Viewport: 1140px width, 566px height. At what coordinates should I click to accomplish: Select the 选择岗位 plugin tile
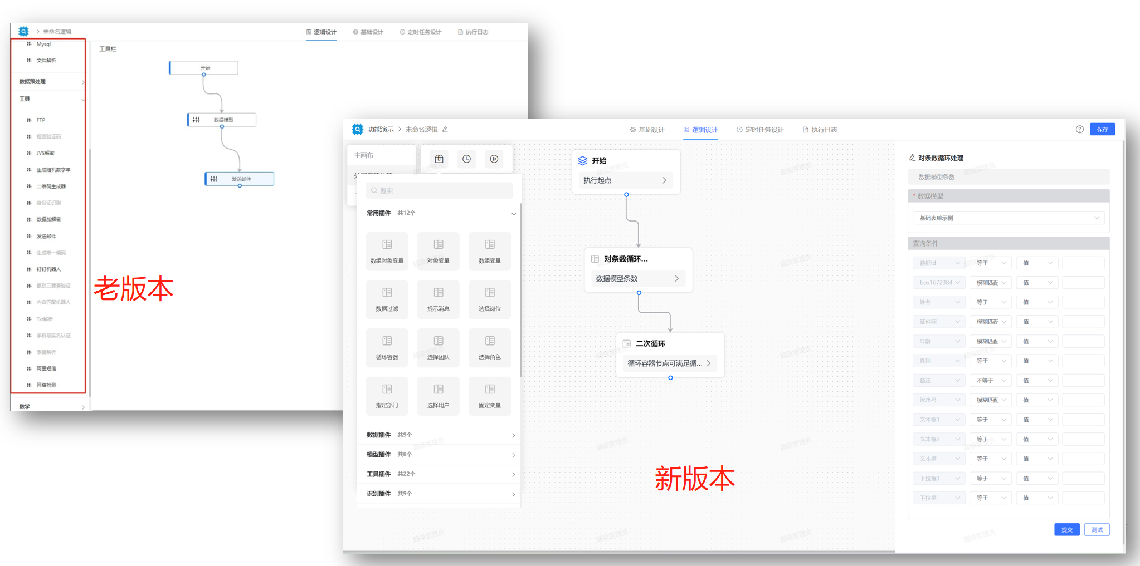point(490,299)
